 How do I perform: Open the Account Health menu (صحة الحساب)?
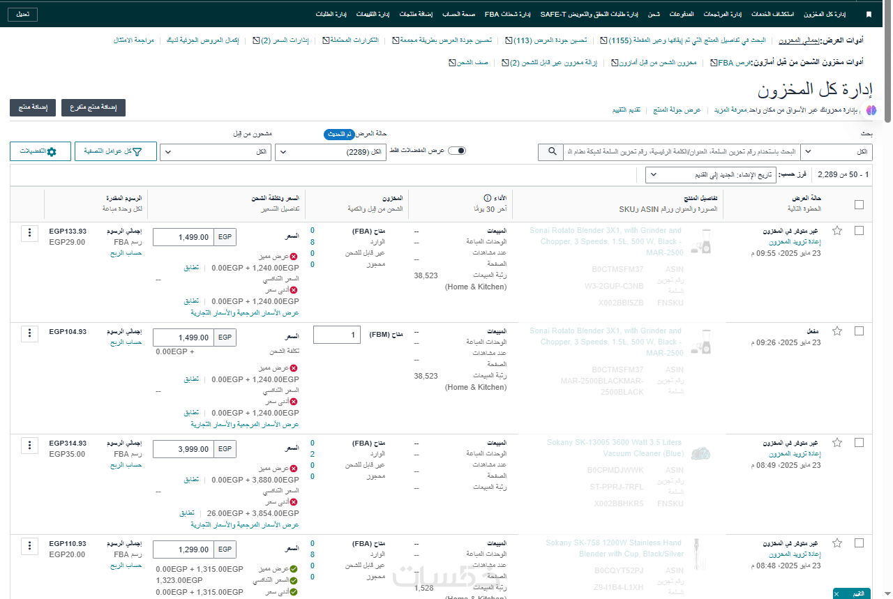tap(458, 14)
